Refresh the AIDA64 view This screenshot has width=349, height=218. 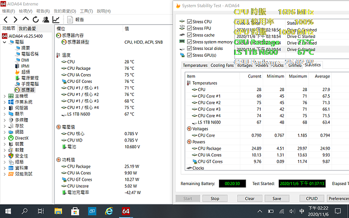(35, 19)
